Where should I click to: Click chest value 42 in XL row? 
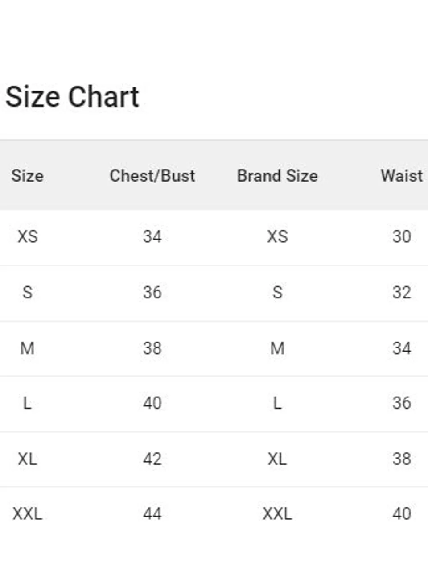(152, 459)
